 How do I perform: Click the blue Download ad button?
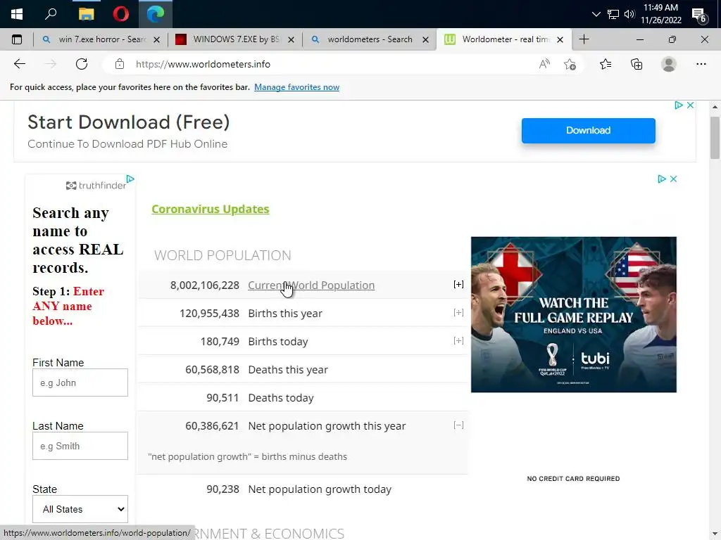click(588, 130)
